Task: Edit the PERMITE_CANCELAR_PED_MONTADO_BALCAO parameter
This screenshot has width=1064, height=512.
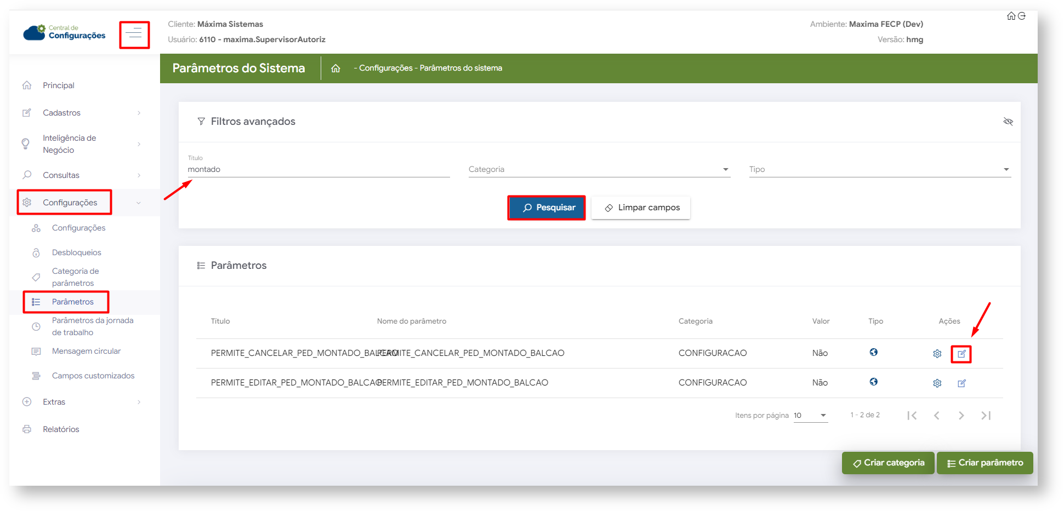Action: pyautogui.click(x=961, y=354)
